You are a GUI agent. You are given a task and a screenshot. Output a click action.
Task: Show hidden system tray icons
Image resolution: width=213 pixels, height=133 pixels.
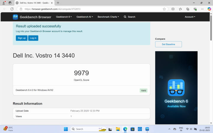tap(169, 129)
